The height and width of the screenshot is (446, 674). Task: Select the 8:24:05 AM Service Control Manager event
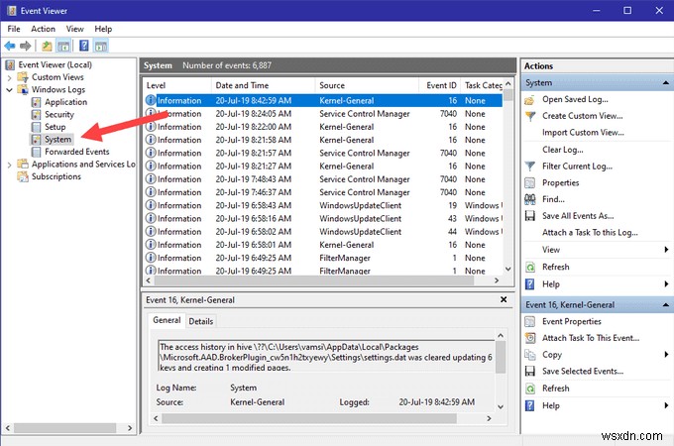click(x=323, y=114)
